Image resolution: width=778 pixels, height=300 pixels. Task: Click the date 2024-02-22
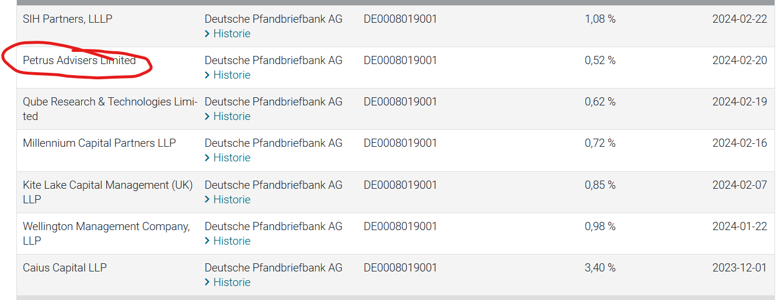739,19
